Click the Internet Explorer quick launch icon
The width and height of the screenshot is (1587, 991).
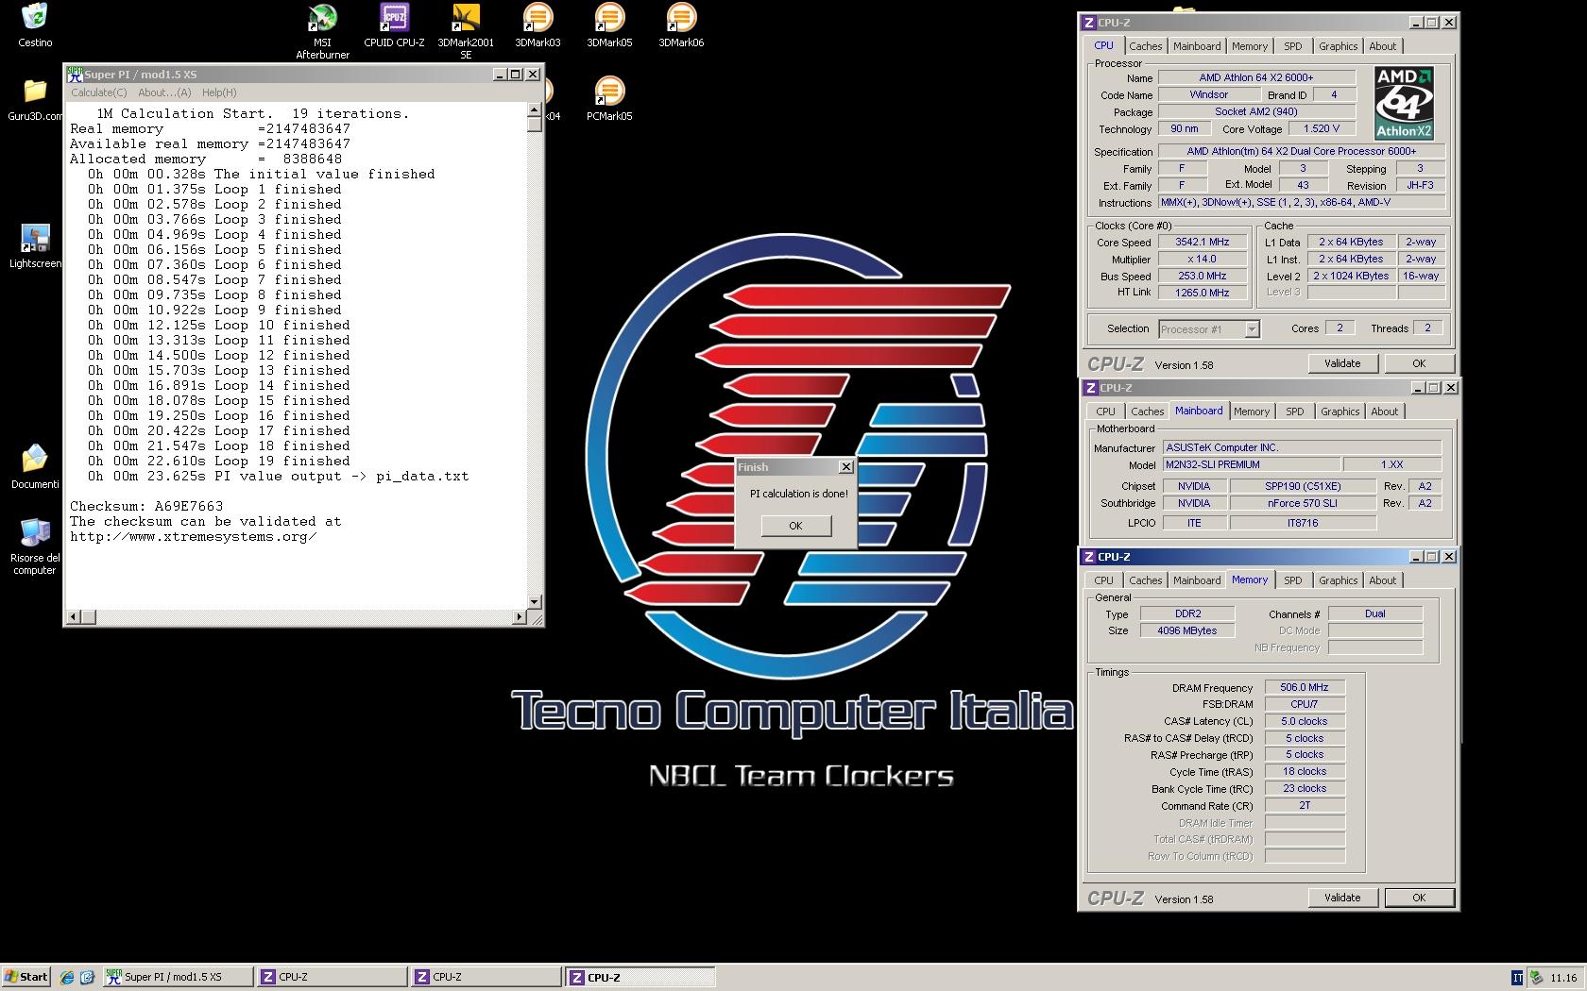[67, 977]
